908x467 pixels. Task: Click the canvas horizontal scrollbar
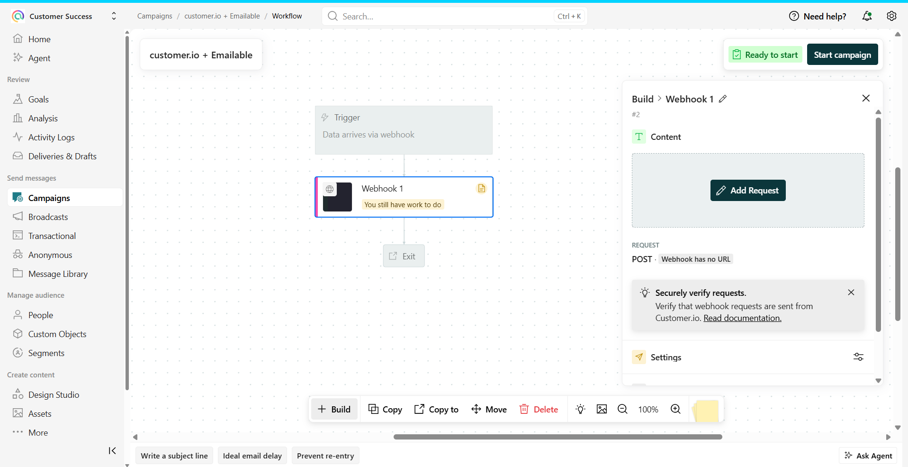click(557, 437)
